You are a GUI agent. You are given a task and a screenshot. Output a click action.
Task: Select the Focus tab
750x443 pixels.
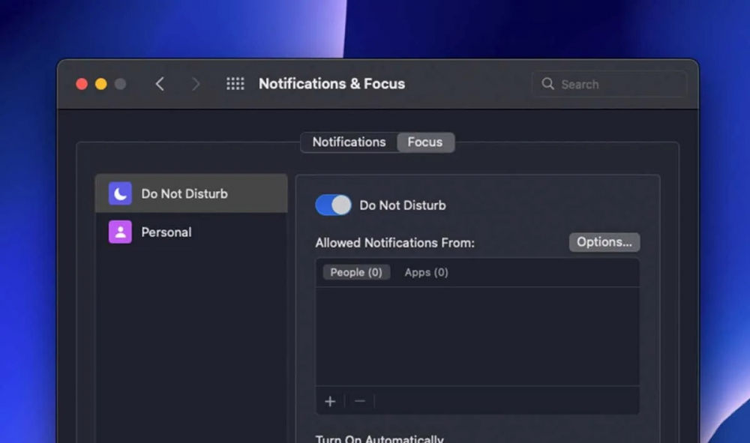[425, 142]
